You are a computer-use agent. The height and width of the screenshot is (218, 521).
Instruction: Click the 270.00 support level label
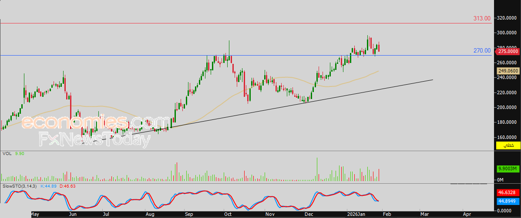point(482,51)
